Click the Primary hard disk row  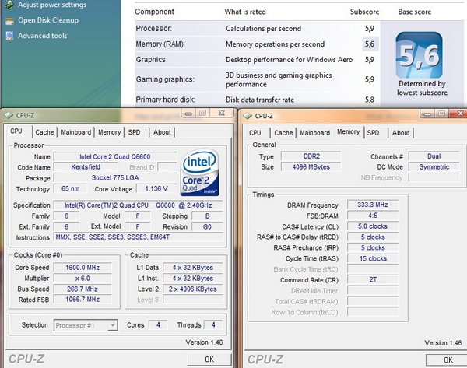[x=257, y=100]
